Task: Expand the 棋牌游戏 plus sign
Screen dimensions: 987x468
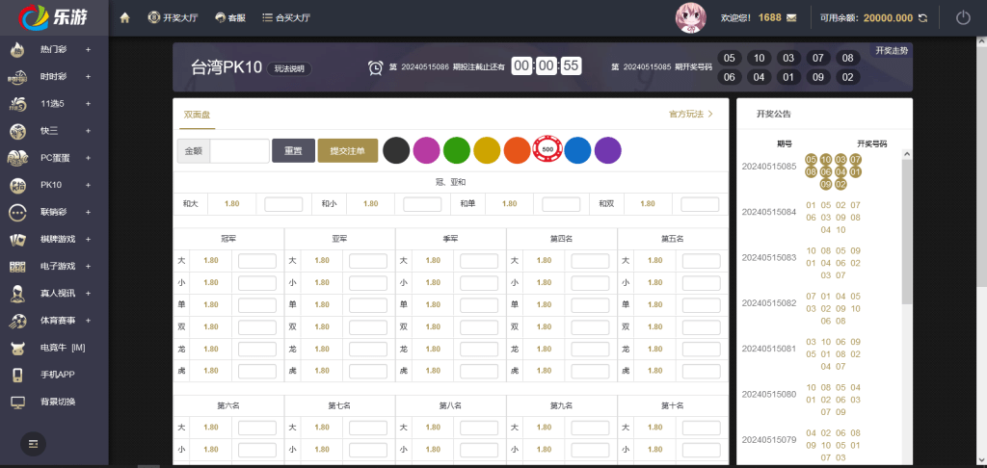Action: tap(88, 239)
